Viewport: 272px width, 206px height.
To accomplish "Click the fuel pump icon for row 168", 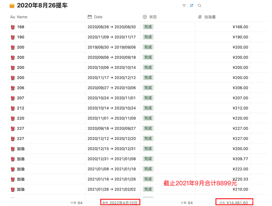I will click(13, 27).
